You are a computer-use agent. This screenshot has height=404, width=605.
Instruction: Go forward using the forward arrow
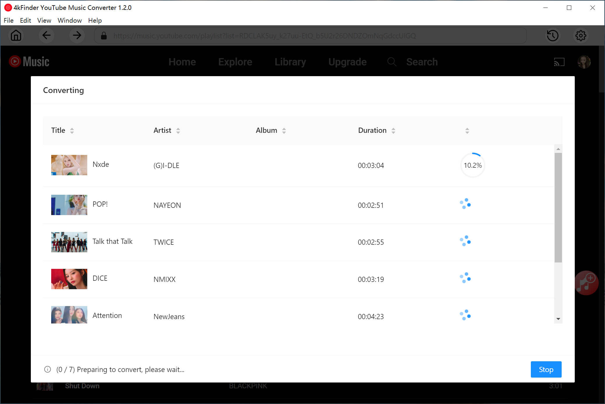[x=77, y=35]
